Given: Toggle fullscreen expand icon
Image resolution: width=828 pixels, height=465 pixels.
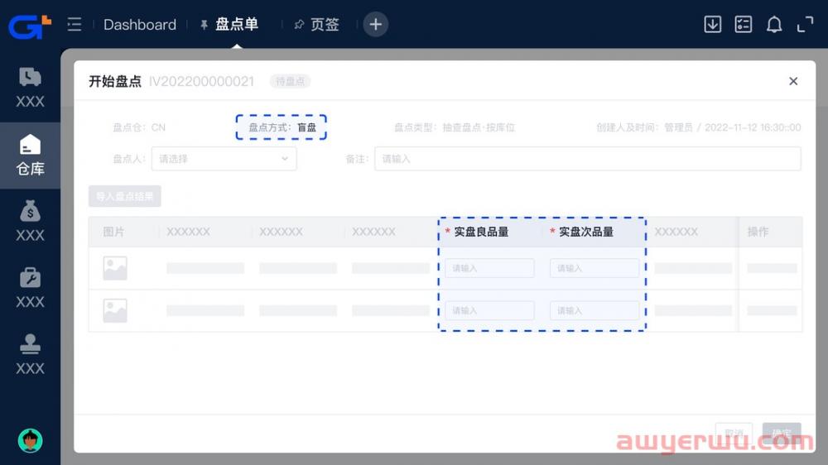Looking at the screenshot, I should tap(805, 25).
